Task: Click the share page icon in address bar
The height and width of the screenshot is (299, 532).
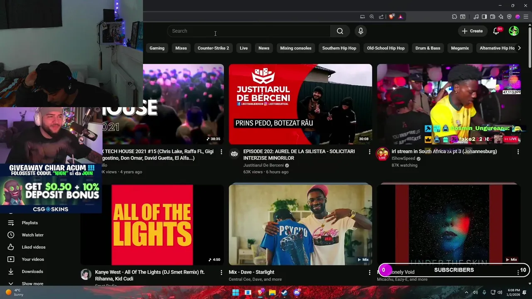Action: click(381, 17)
